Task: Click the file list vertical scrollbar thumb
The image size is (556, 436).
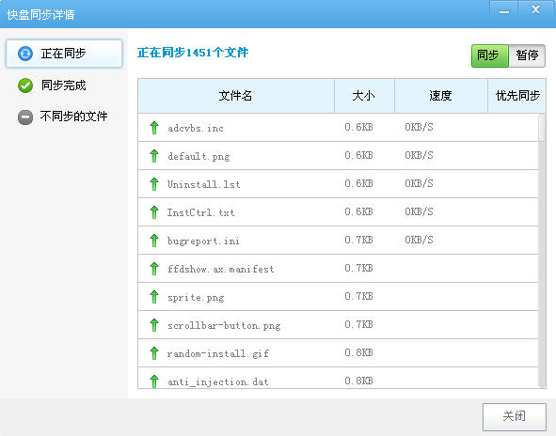Action: [x=542, y=128]
